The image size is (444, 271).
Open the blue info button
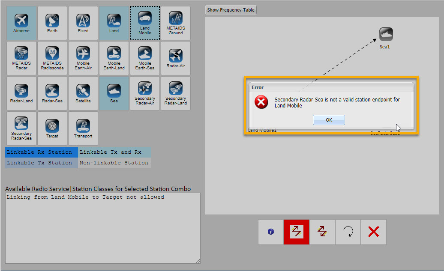click(271, 232)
